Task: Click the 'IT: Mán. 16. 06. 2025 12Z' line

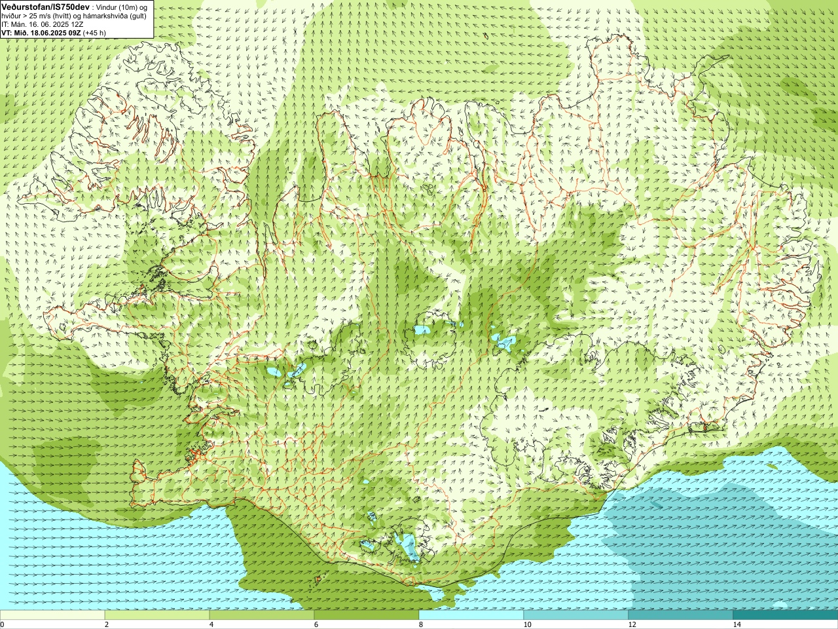Action: 42,24
